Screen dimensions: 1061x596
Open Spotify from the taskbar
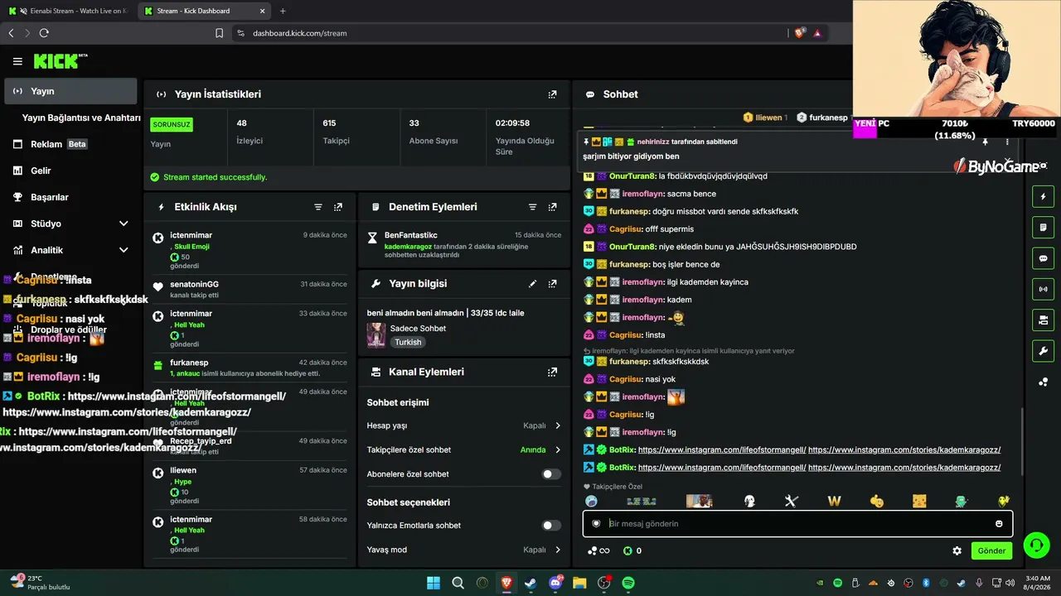tap(628, 583)
